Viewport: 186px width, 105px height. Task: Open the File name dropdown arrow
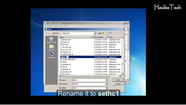[x=107, y=80]
